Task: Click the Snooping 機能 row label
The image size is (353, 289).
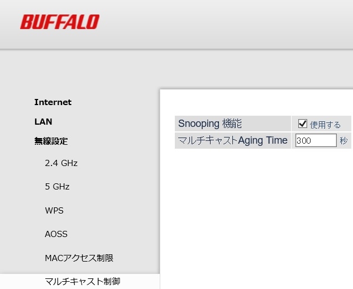Action: coord(210,124)
